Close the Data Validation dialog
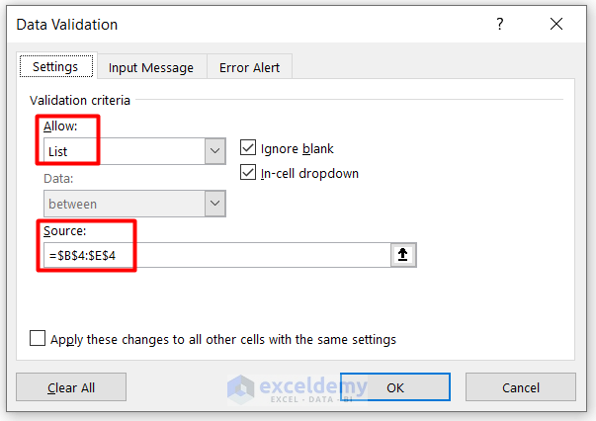Viewport: 596px width, 421px height. tap(558, 24)
